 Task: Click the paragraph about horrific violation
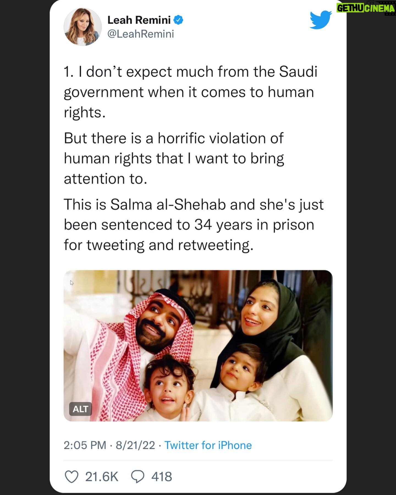[x=174, y=158]
